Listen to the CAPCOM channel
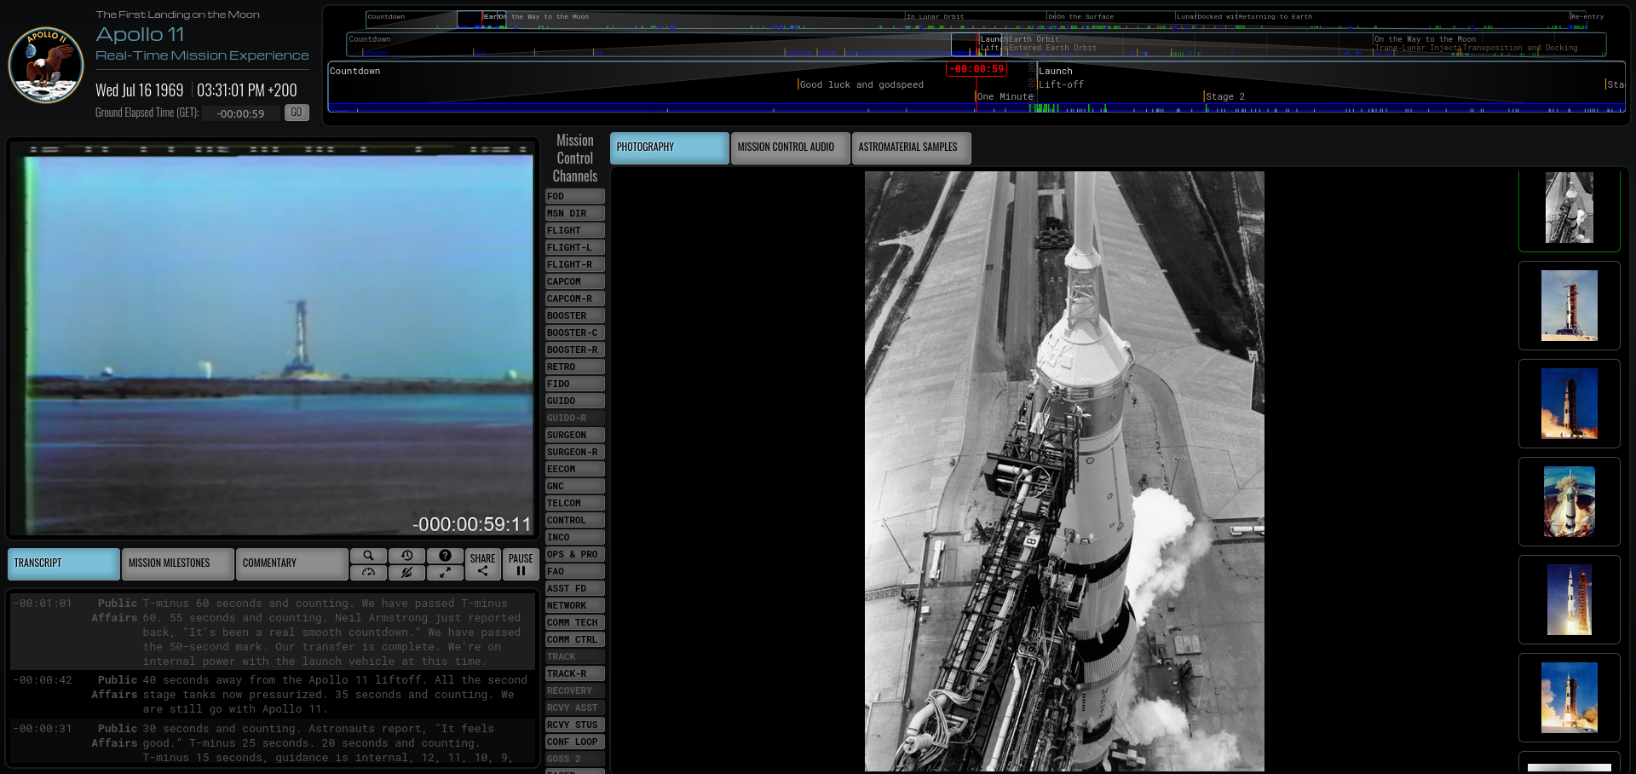1636x774 pixels. pyautogui.click(x=575, y=281)
